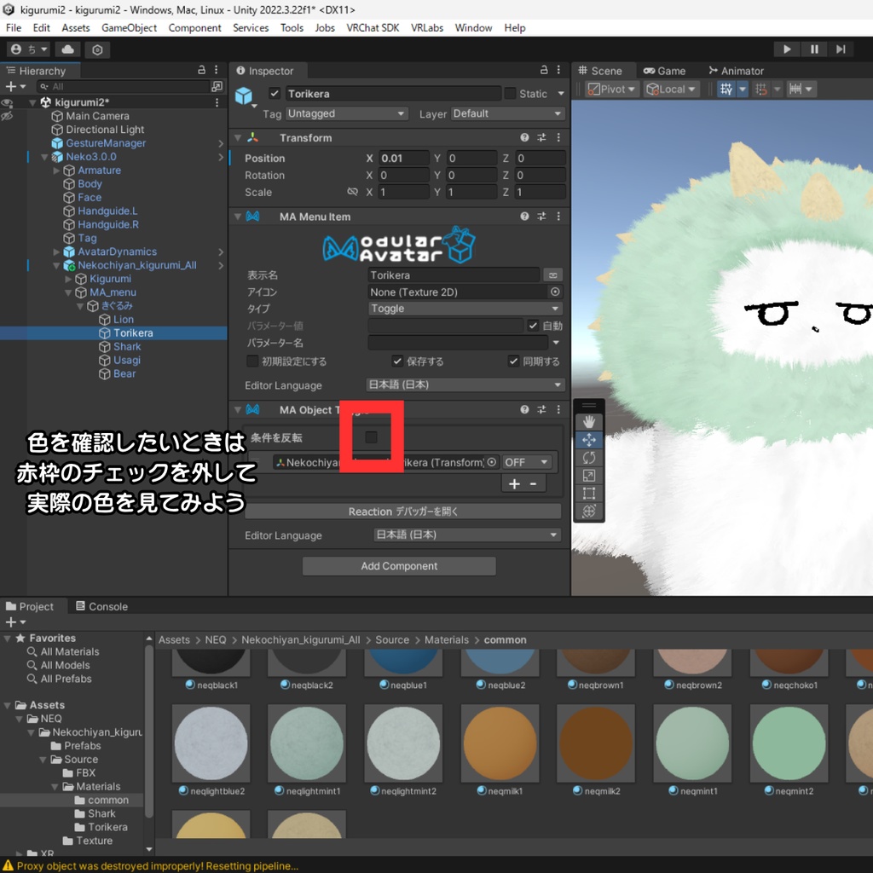The width and height of the screenshot is (873, 873).
Task: Toggle the 保存する checkbox
Action: [x=397, y=361]
